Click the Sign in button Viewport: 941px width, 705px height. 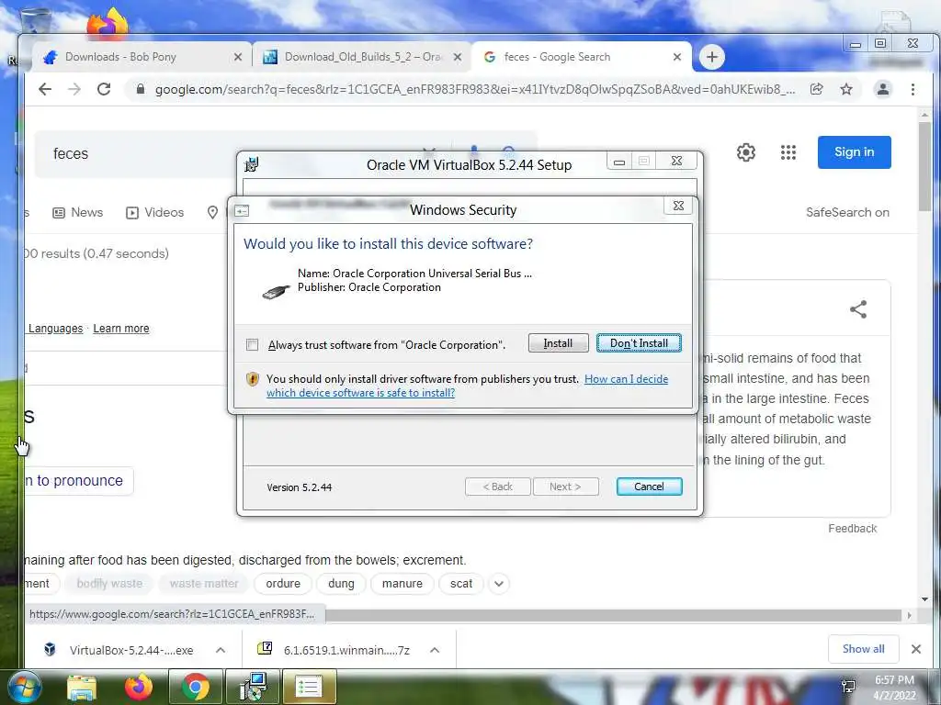pyautogui.click(x=854, y=152)
